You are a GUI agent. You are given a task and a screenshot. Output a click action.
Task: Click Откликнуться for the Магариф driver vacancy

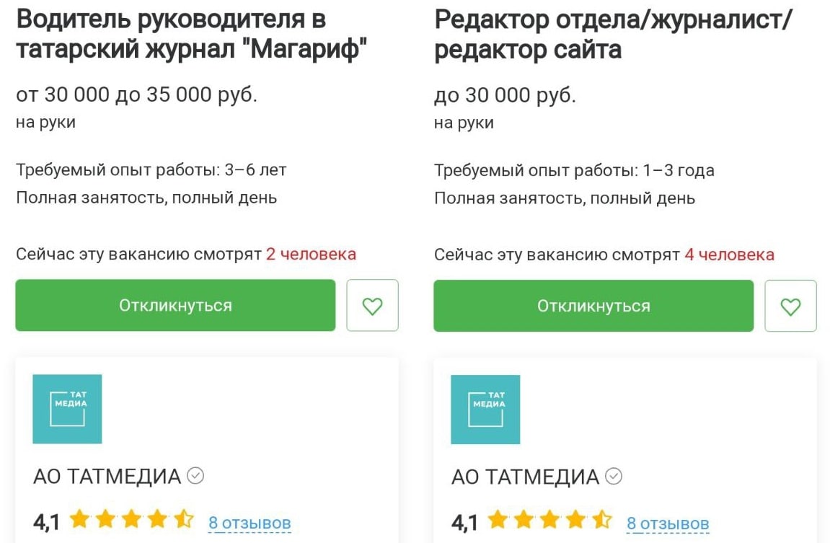point(175,306)
